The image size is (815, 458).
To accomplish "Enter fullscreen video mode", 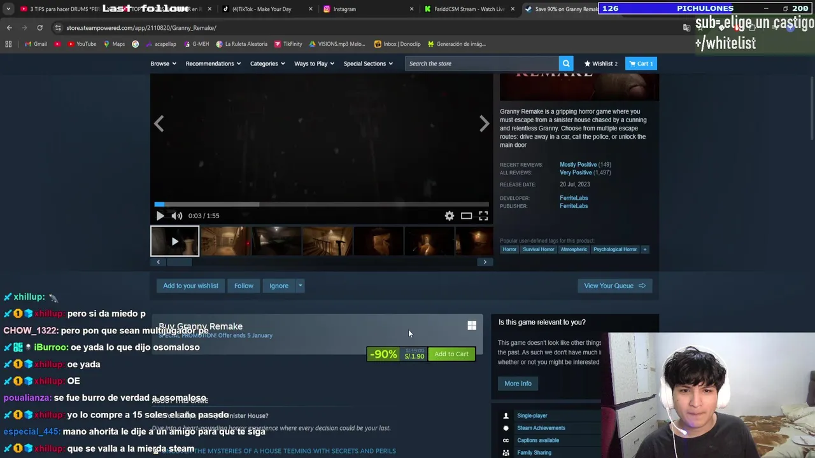I will point(483,216).
